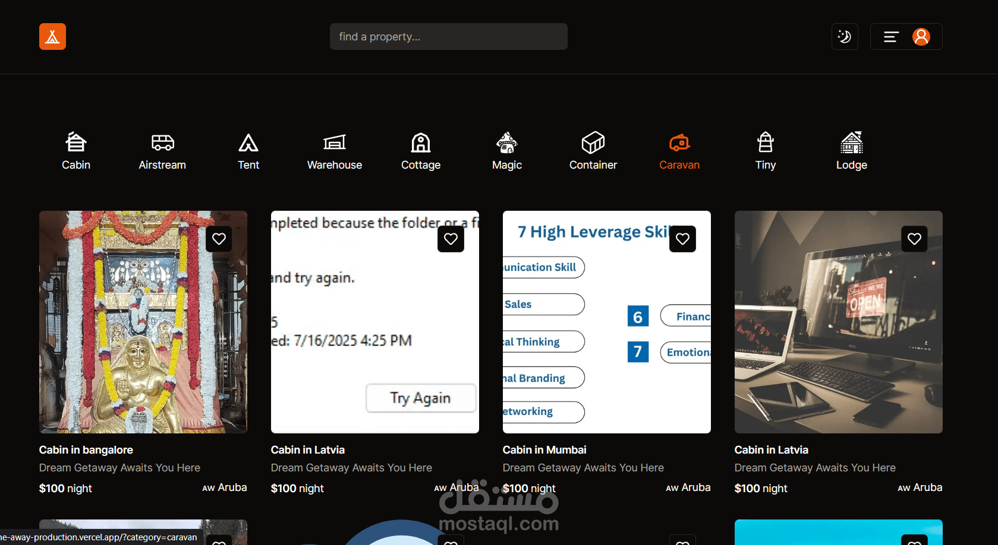Image resolution: width=998 pixels, height=545 pixels.
Task: Favorite the Latvia listing with Try Again image
Action: pyautogui.click(x=451, y=239)
